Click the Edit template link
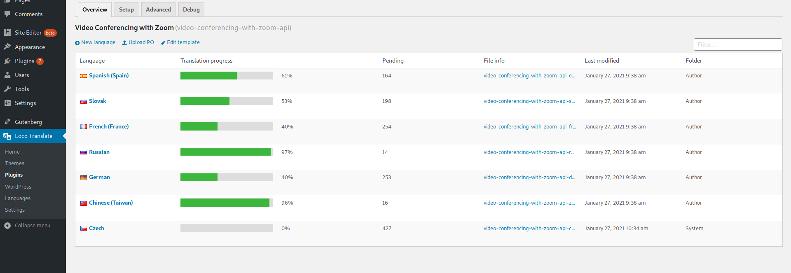Screen dimensions: 791x273 pos(183,42)
